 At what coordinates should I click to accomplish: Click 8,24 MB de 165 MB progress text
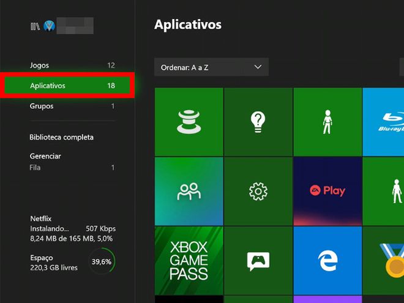tap(72, 239)
